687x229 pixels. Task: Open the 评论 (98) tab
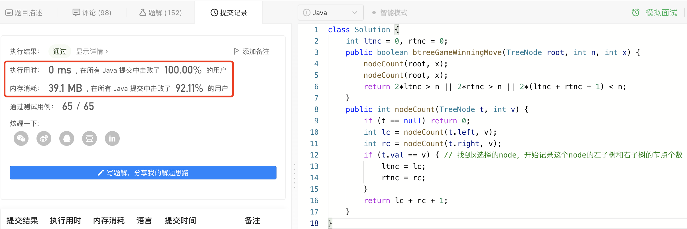tap(92, 13)
